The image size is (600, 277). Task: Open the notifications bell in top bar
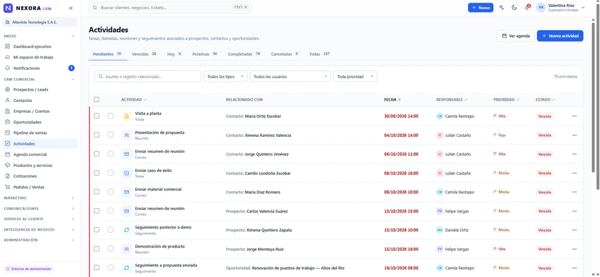click(x=527, y=8)
